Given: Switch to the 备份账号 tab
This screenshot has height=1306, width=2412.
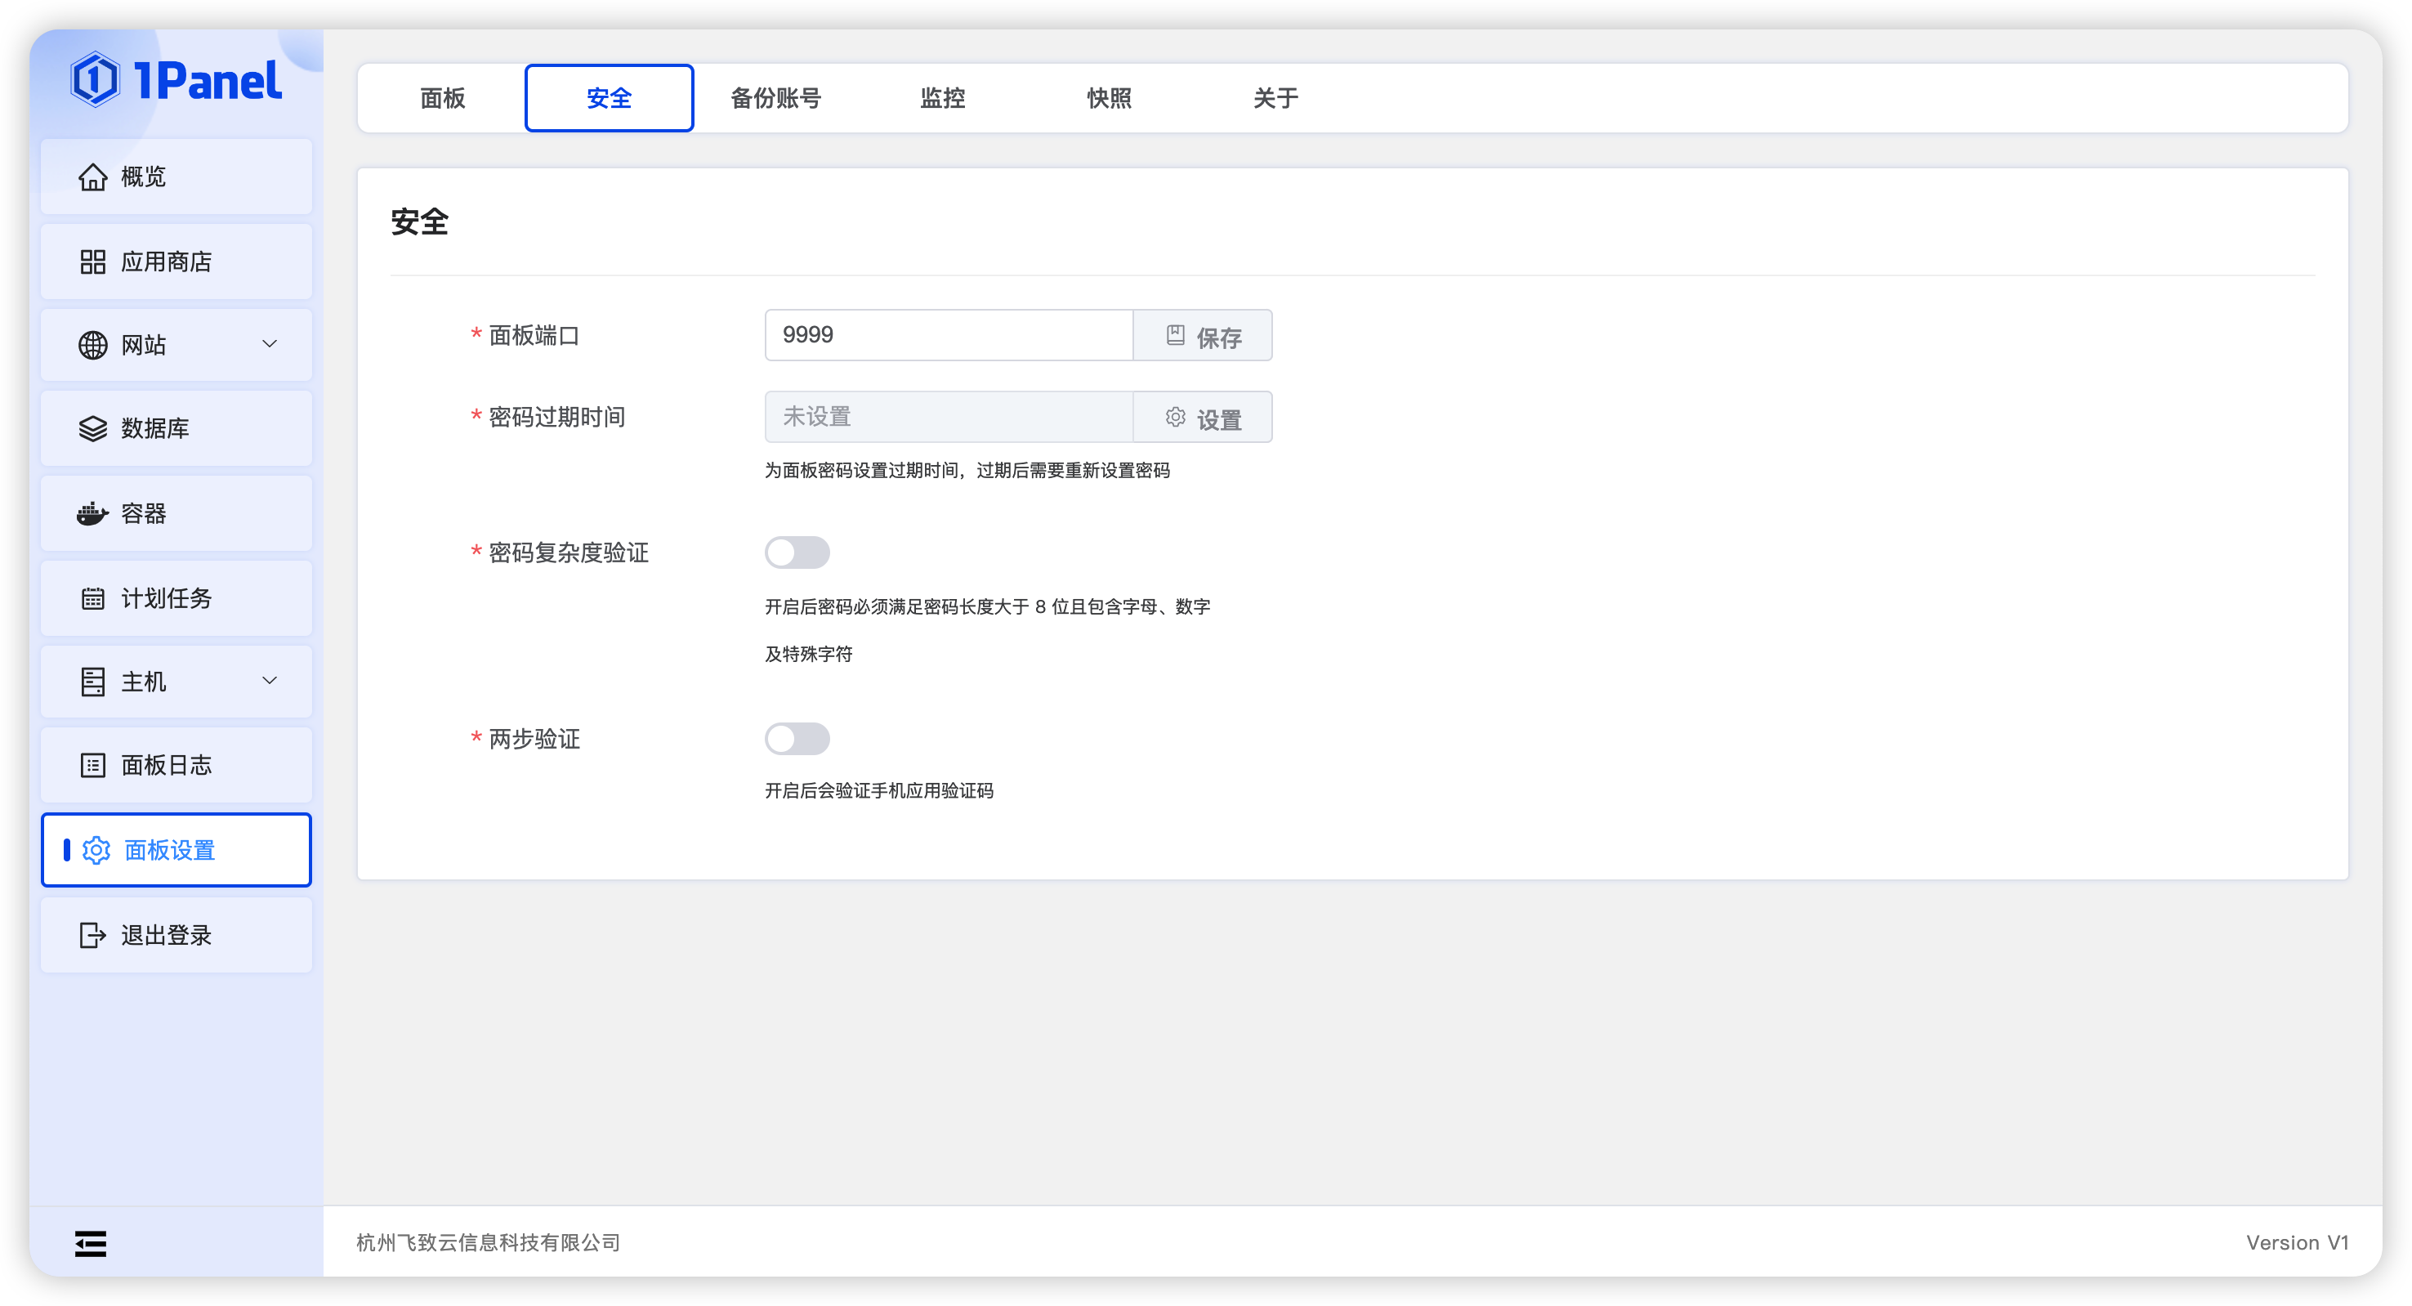Looking at the screenshot, I should tap(775, 97).
